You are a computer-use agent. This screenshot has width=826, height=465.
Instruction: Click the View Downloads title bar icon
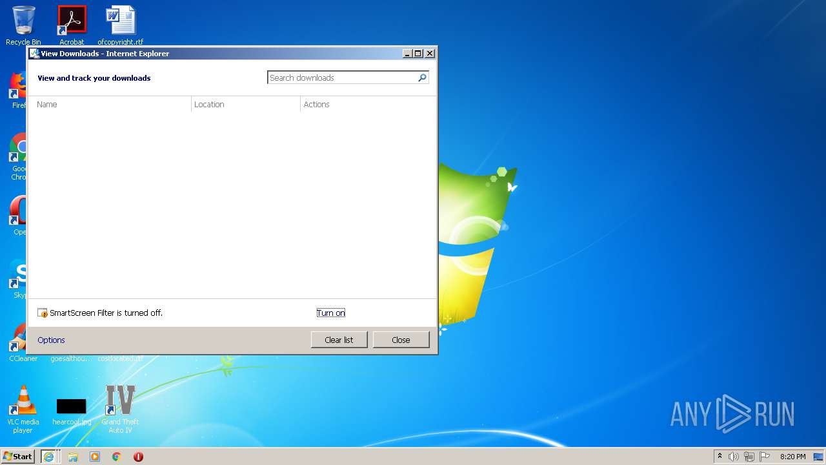click(34, 54)
